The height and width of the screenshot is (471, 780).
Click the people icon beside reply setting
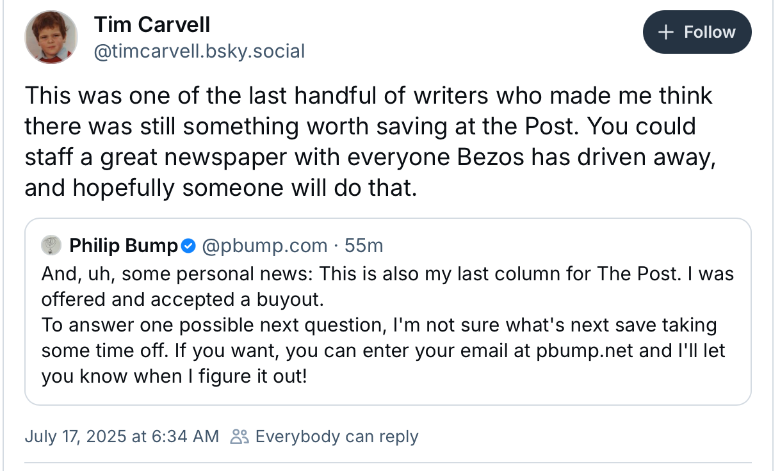coord(240,436)
